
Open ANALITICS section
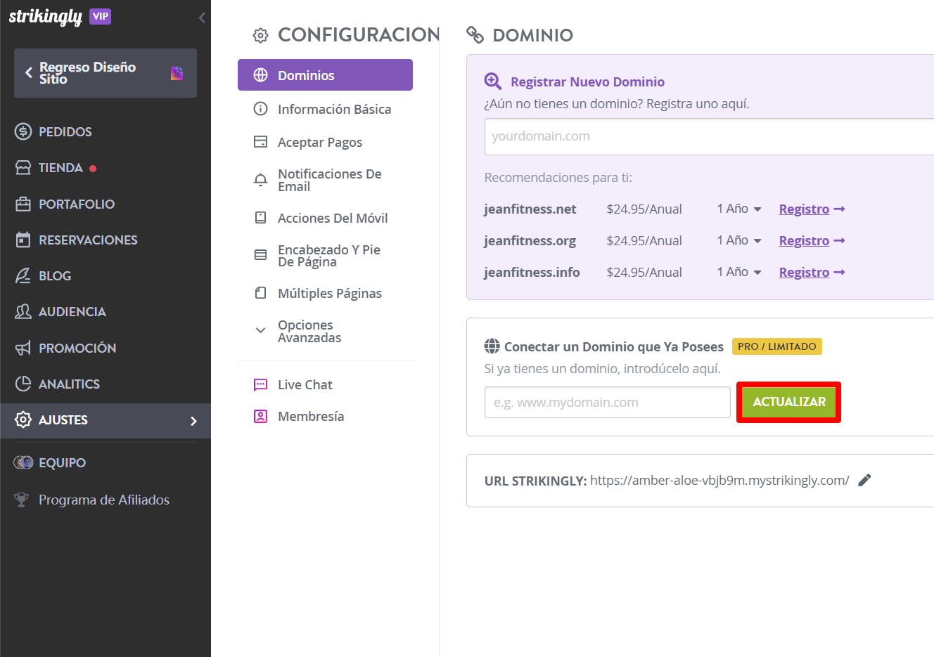click(69, 384)
